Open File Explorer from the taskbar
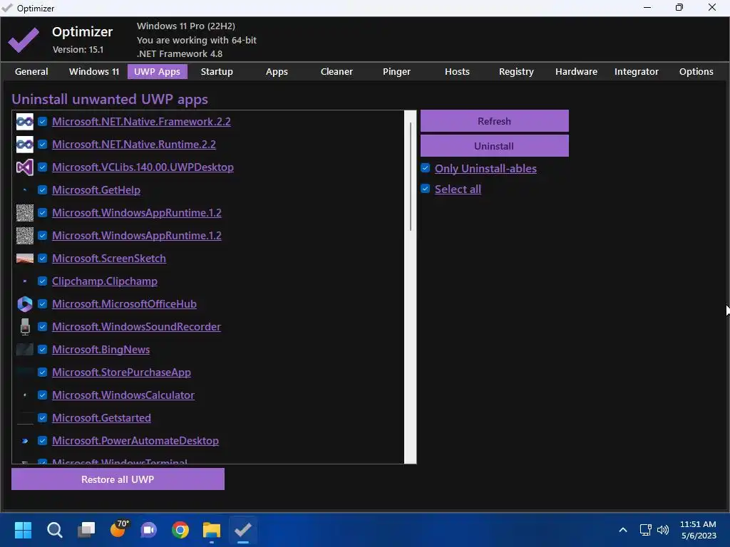This screenshot has height=547, width=730. tap(211, 530)
